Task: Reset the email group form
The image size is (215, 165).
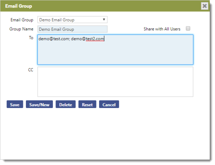Action: [x=87, y=105]
